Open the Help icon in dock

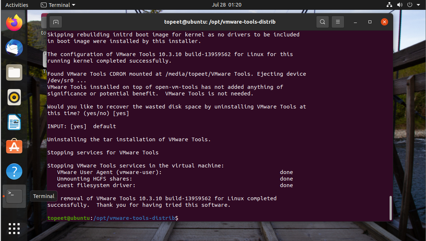[14, 171]
